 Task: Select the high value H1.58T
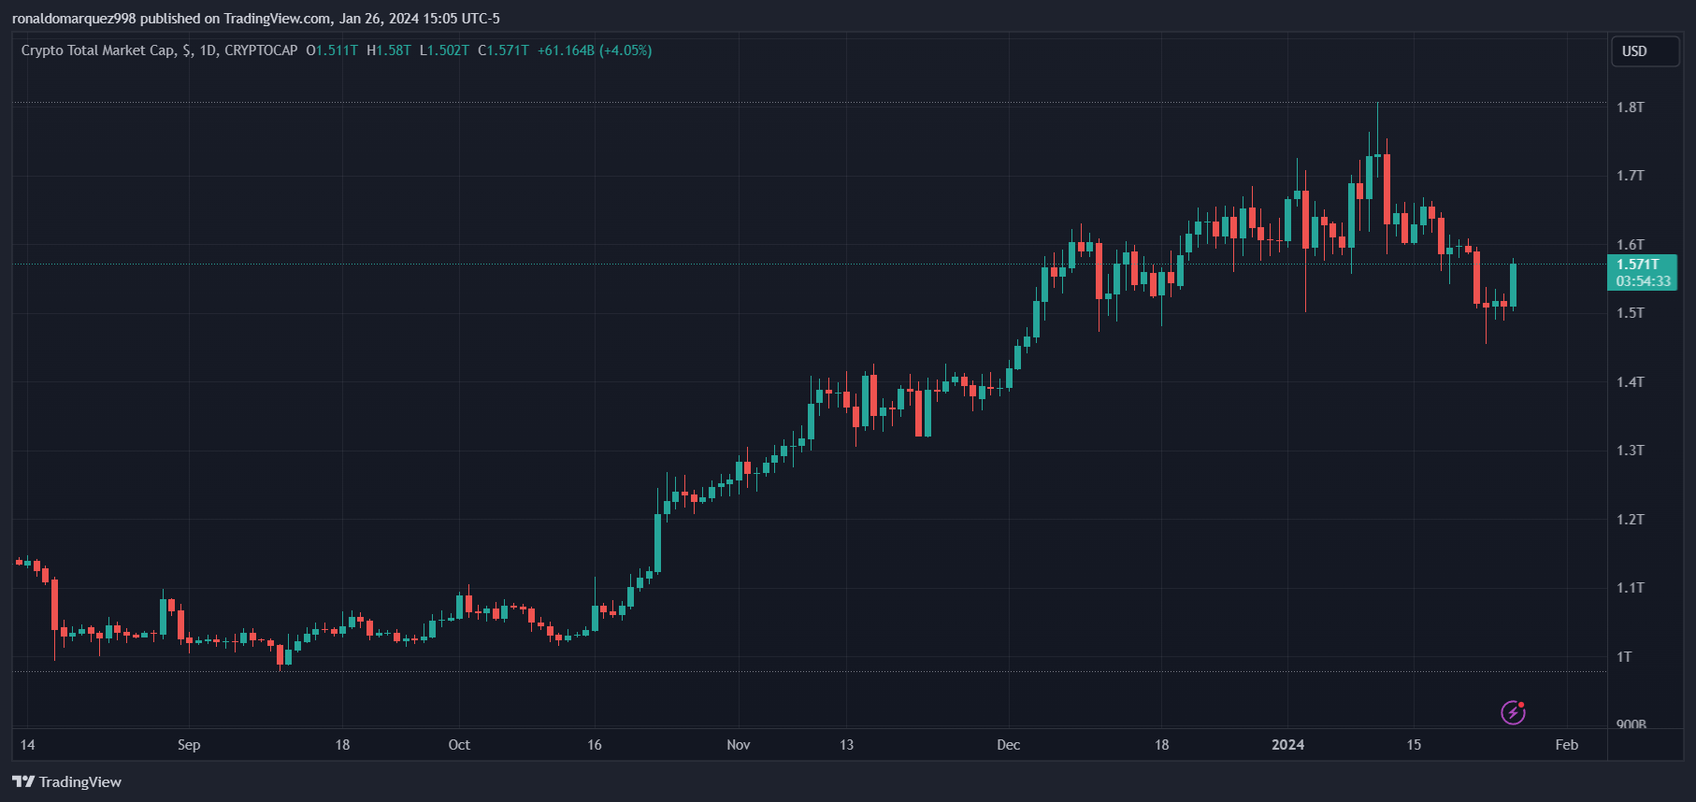(x=389, y=50)
